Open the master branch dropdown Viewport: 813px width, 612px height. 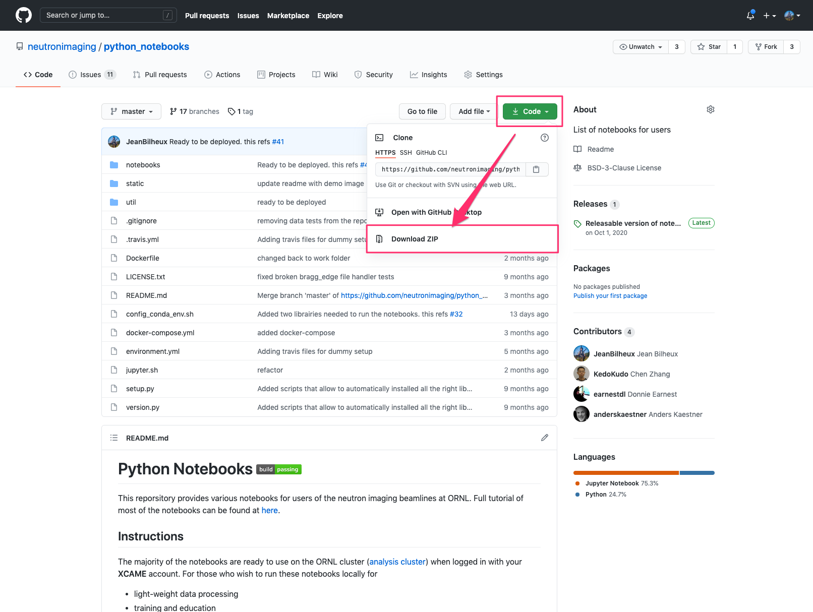coord(131,111)
